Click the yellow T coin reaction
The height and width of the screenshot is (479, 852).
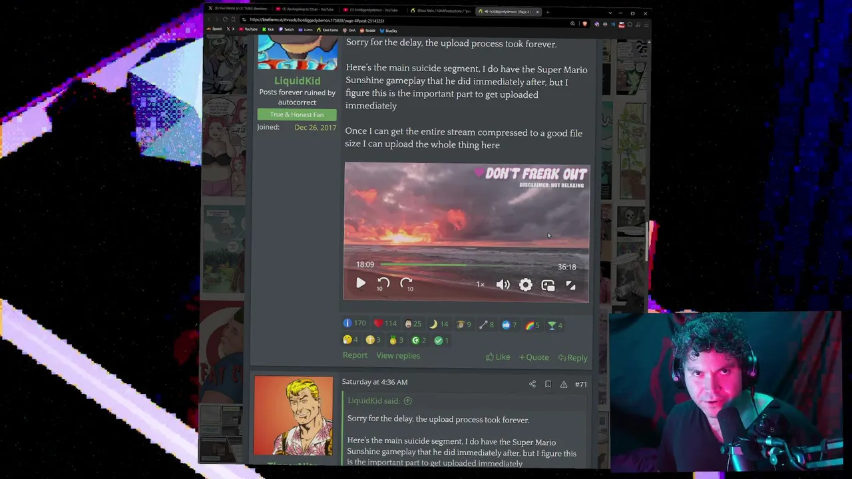tap(373, 340)
